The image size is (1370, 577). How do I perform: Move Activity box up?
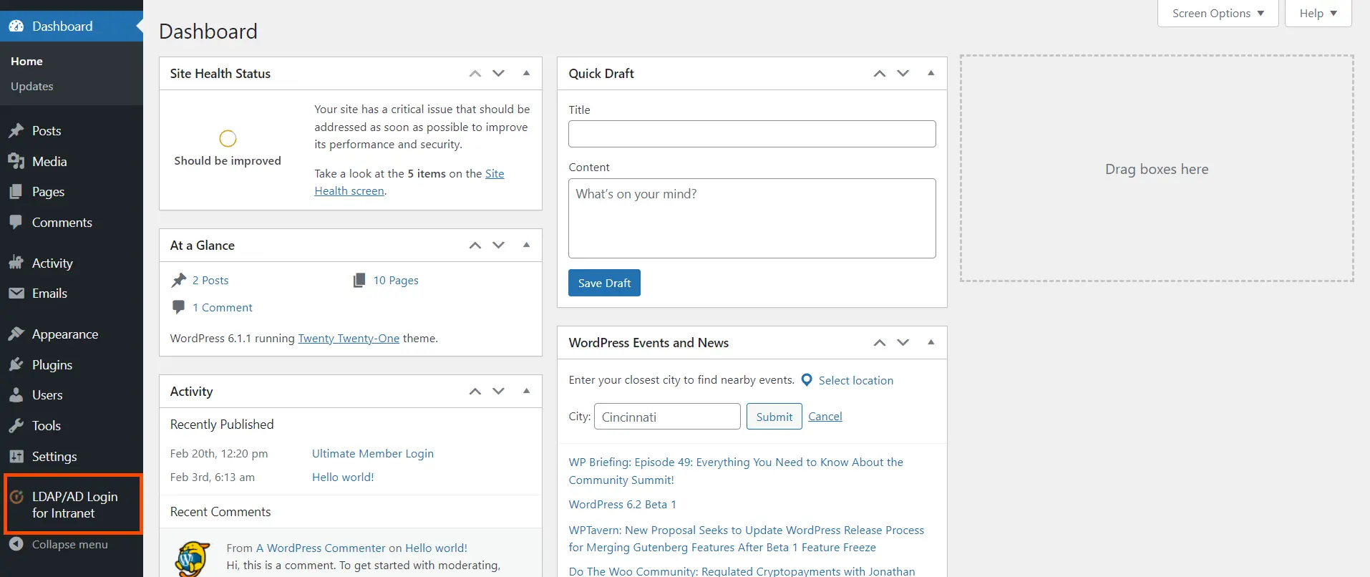coord(475,392)
